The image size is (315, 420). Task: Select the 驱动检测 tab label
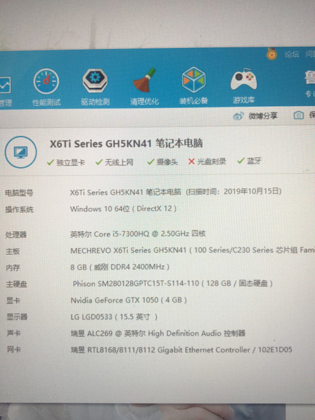tap(95, 102)
